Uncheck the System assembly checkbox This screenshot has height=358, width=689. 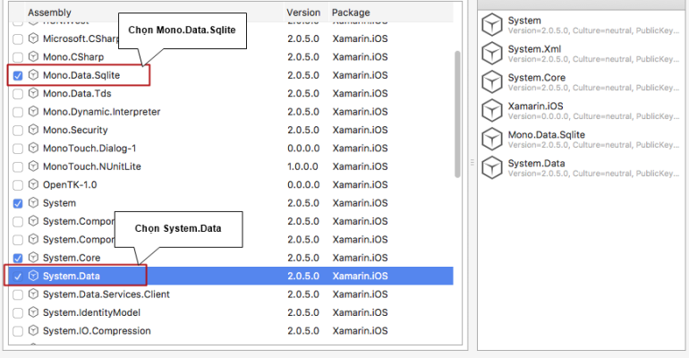pyautogui.click(x=18, y=203)
